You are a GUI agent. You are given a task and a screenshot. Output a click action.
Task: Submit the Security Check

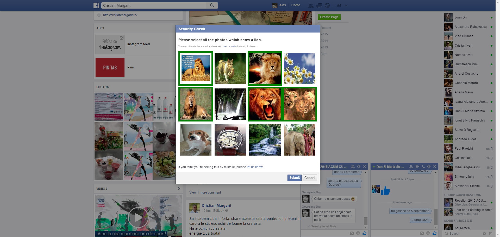pos(295,178)
